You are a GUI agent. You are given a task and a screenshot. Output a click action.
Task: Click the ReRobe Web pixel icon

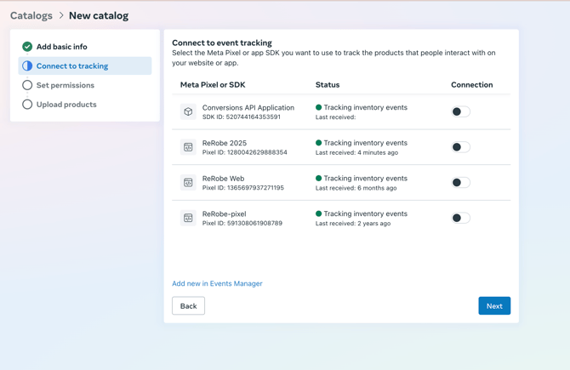pyautogui.click(x=188, y=183)
